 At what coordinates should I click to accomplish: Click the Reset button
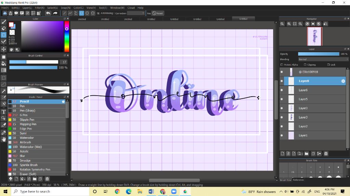158,13
